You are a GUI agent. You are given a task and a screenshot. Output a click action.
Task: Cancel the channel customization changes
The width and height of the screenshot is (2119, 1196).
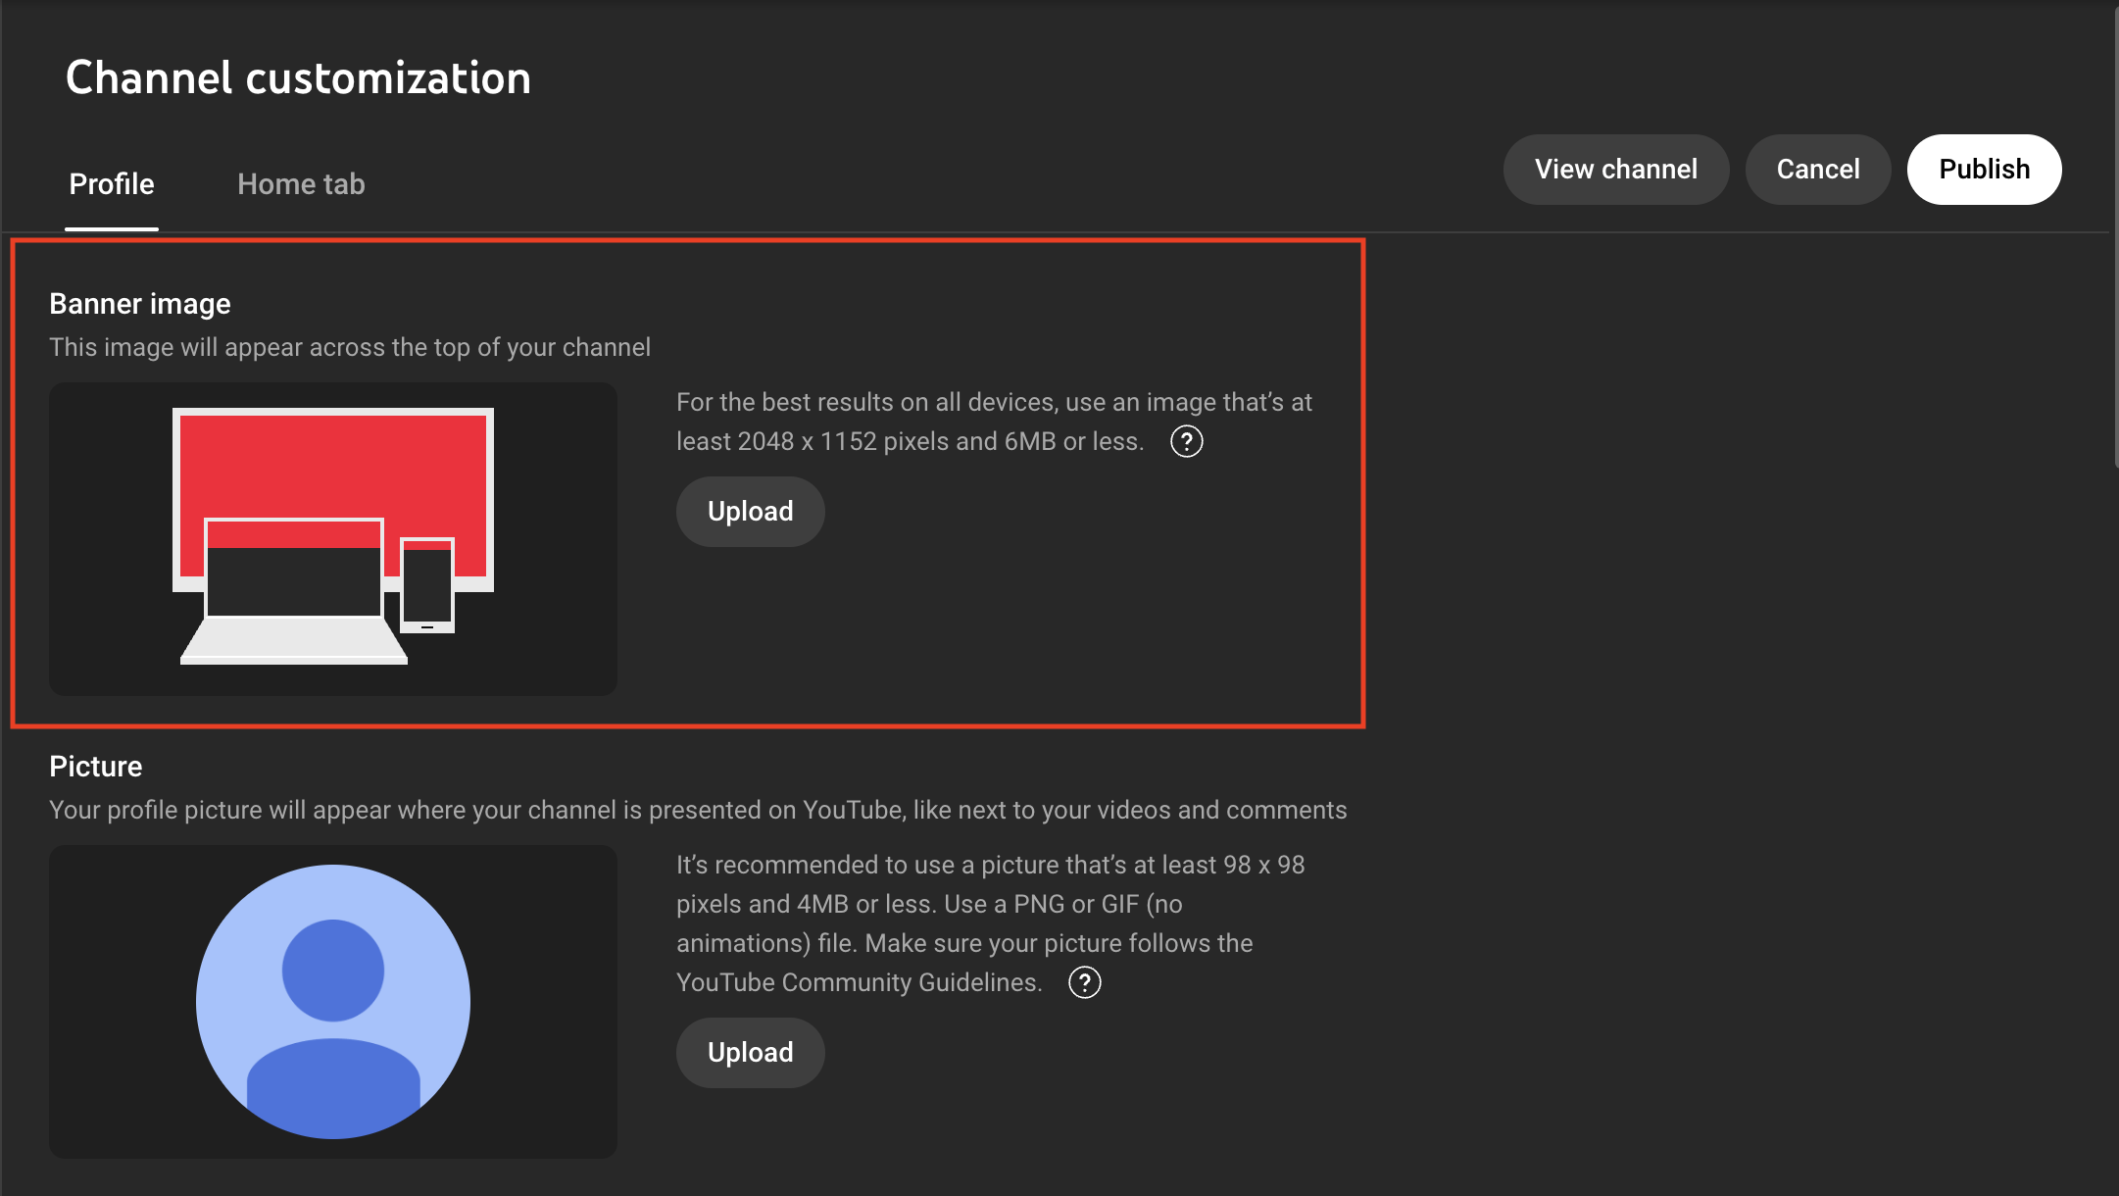pos(1817,170)
